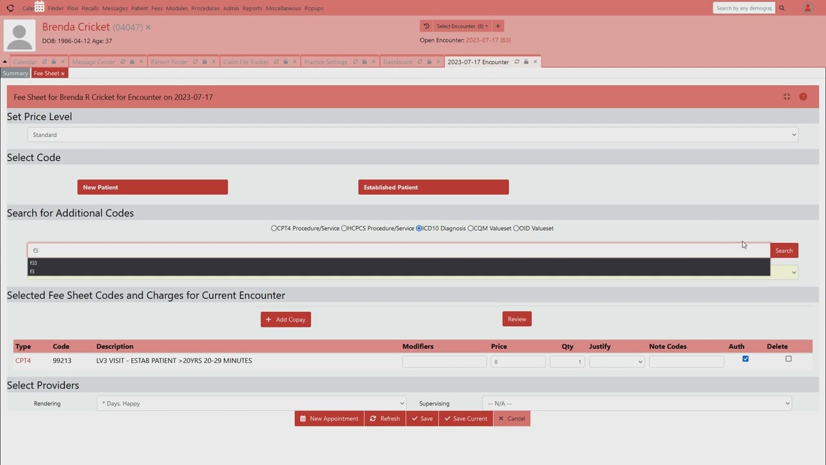This screenshot has width=826, height=465.
Task: Check Delete box for code 99213
Action: pos(788,359)
